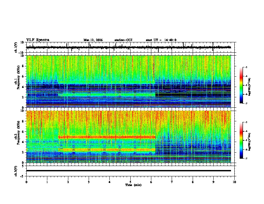Click the ch.2 spectrogram color bar

[x=241, y=140]
